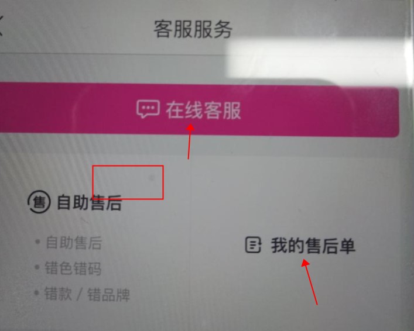Viewport: 414px width, 331px height.
Task: Open the bold 自助售后 section heading
Action: pyautogui.click(x=89, y=202)
